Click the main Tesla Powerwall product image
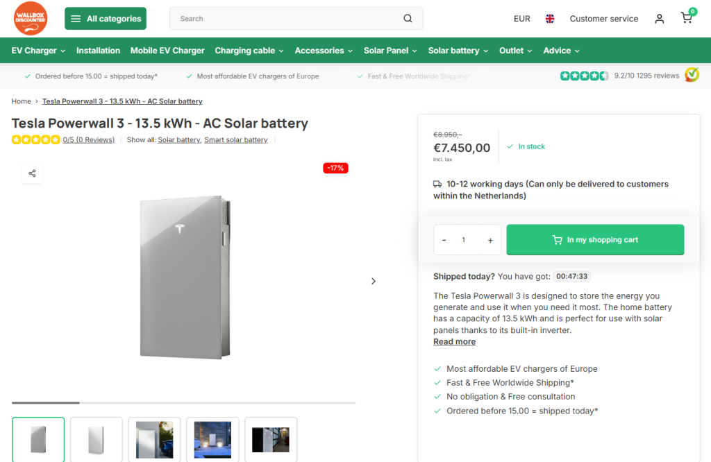Image resolution: width=711 pixels, height=462 pixels. pos(185,277)
